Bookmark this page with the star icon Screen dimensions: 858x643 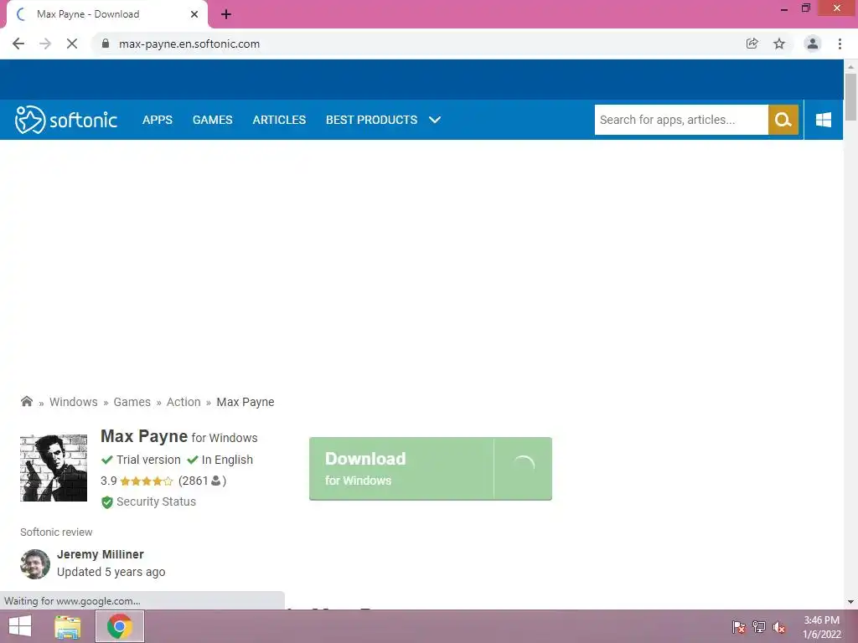pos(779,44)
